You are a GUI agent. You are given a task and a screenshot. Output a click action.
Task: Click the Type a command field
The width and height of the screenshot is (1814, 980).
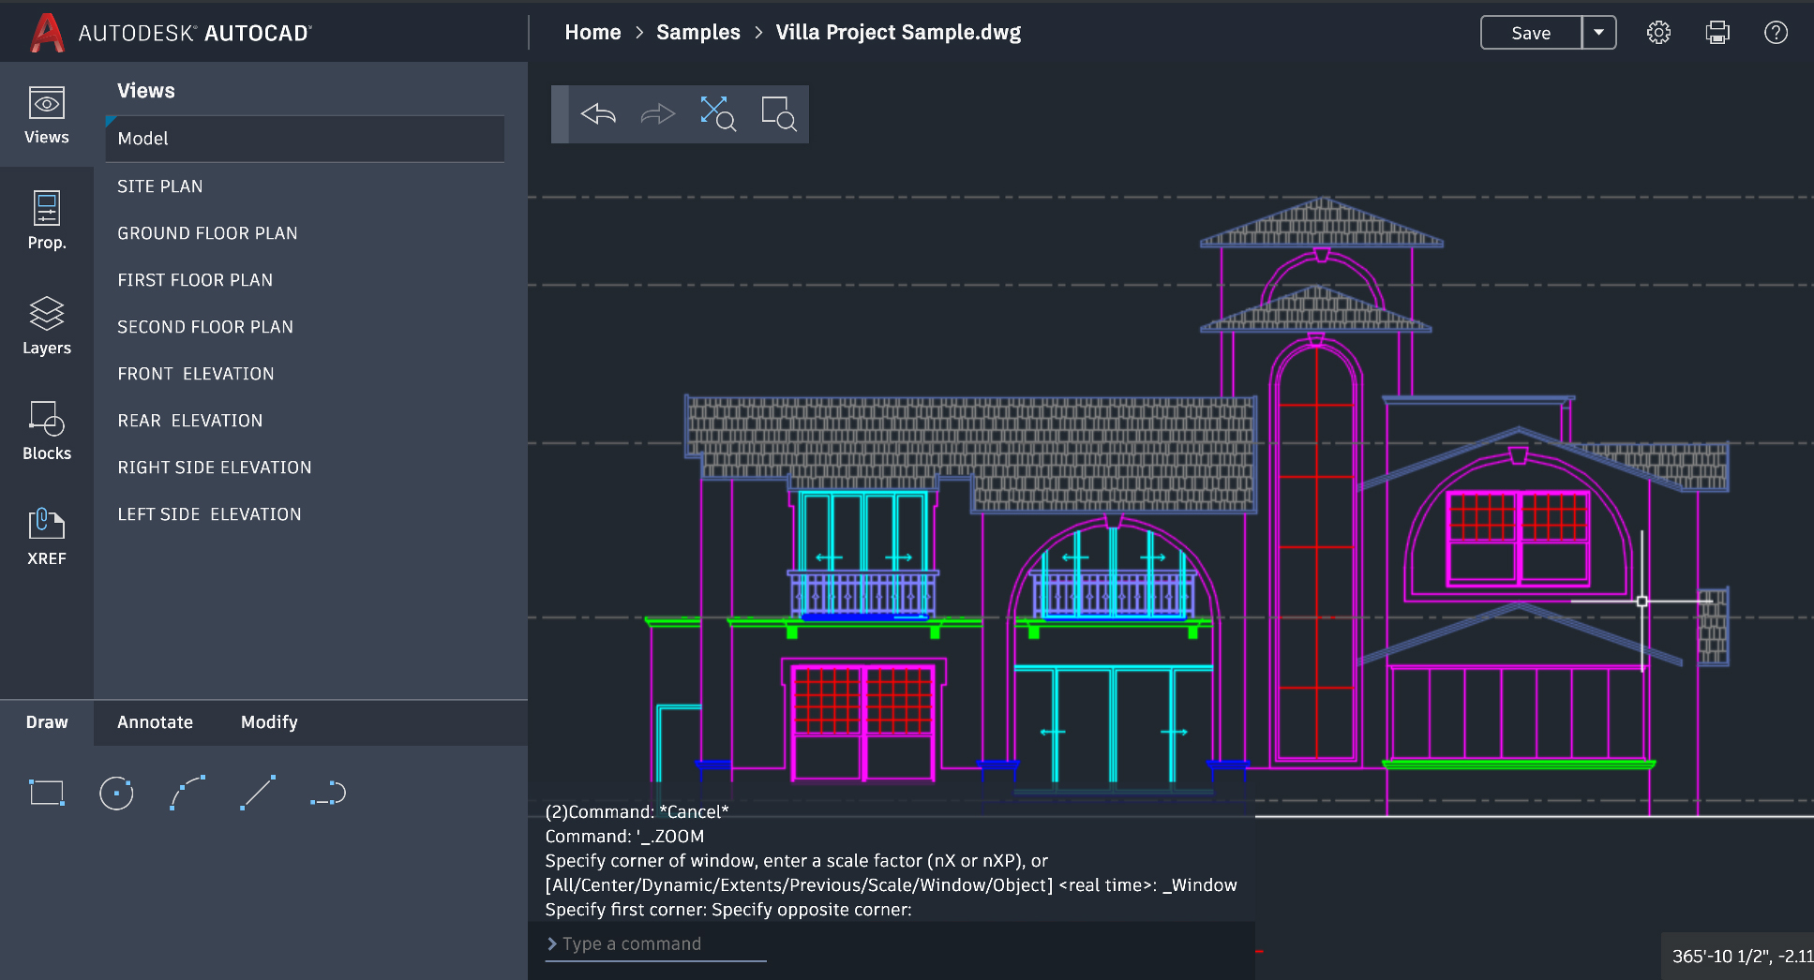656,944
